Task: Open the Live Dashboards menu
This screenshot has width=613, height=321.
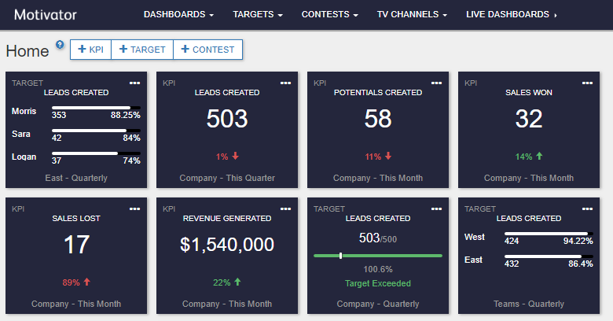Action: tap(511, 15)
